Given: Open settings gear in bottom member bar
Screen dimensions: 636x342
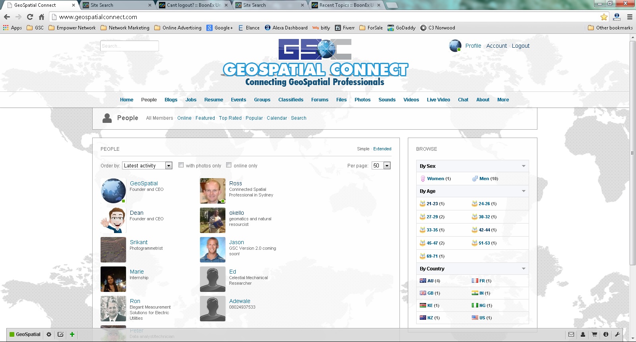Looking at the screenshot, I should point(49,334).
